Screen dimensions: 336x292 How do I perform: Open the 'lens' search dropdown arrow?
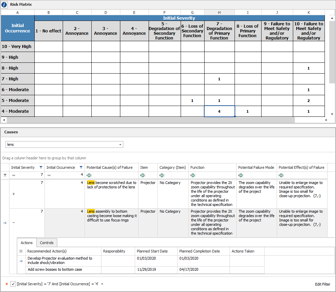(120, 144)
